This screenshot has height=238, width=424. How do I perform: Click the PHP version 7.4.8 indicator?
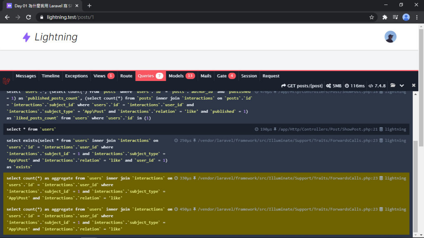point(377,86)
